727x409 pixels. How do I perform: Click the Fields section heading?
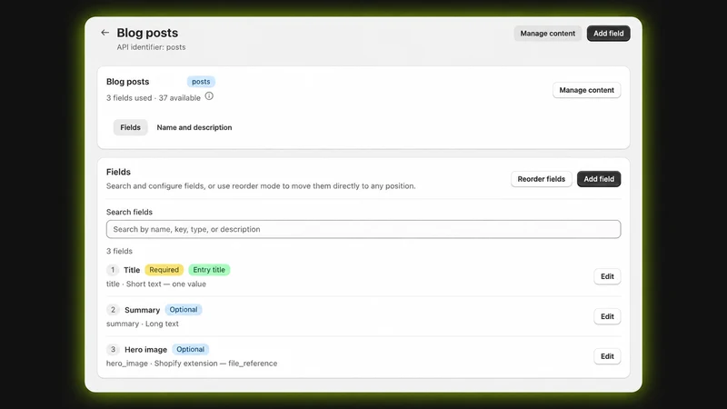coord(118,172)
